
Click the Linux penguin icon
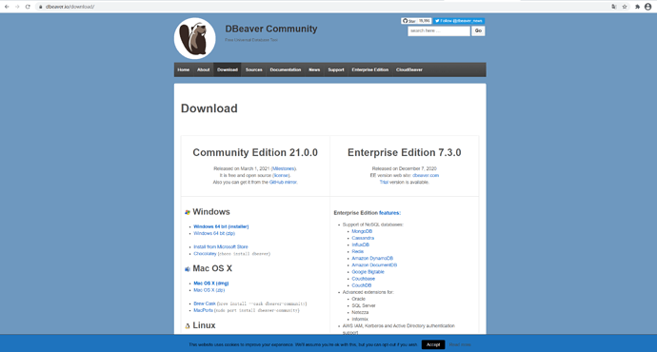click(x=188, y=325)
